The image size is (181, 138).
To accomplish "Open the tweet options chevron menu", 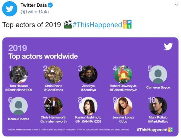I will coord(176,5).
